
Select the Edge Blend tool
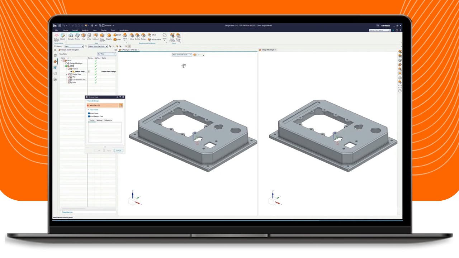click(x=102, y=38)
